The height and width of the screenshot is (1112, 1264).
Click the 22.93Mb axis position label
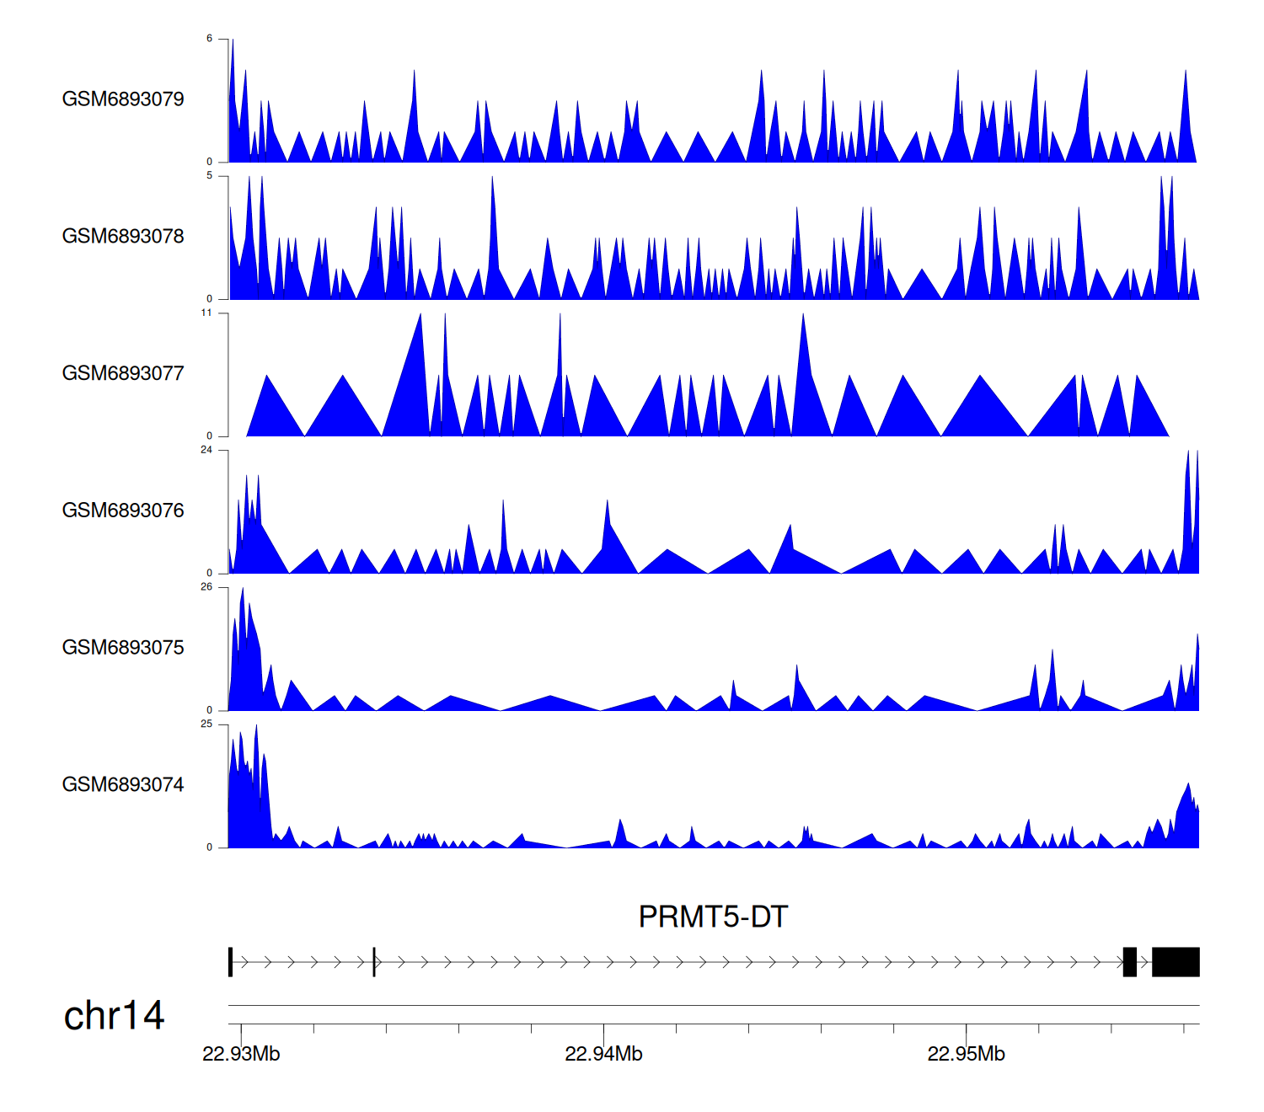pos(241,1054)
